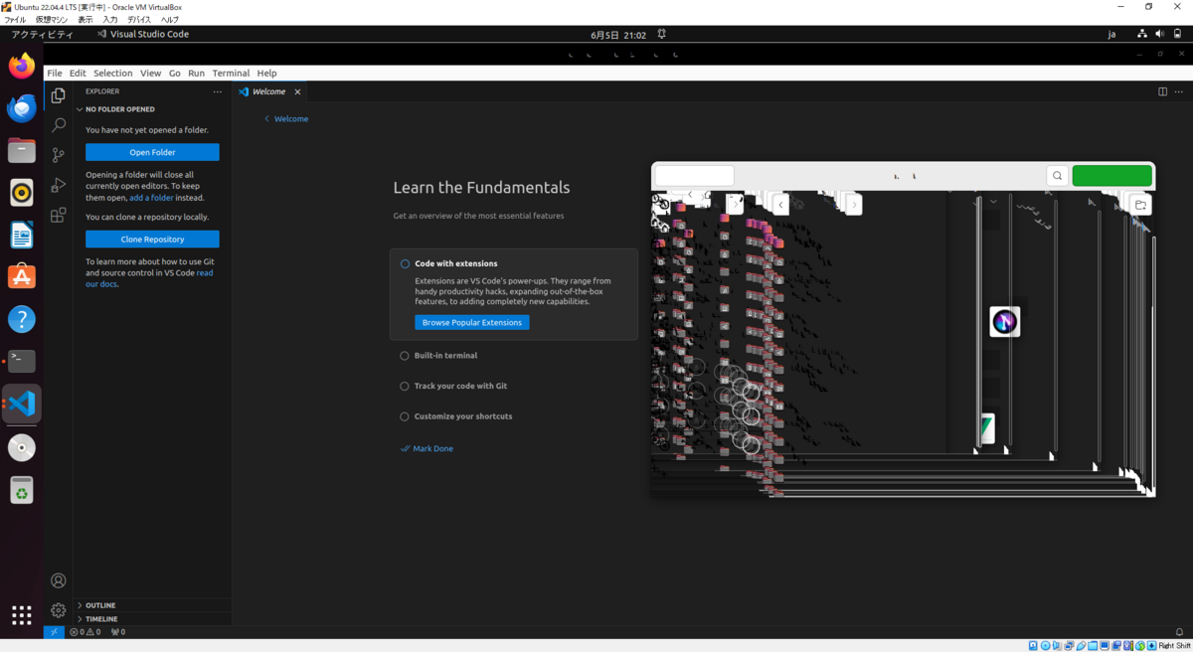Click the Open Folder button
This screenshot has width=1193, height=652.
(x=151, y=151)
